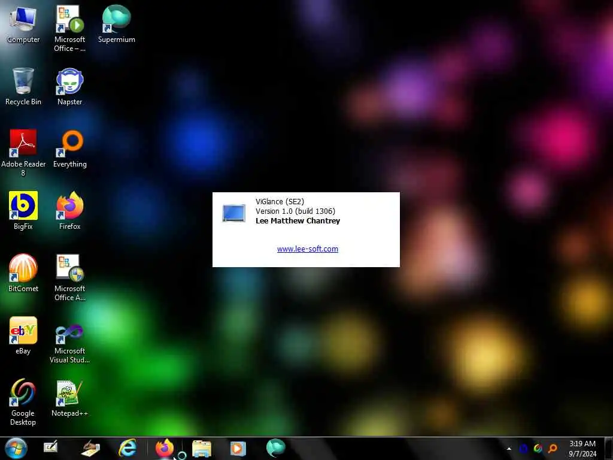Screen dimensions: 613x460
Task: Launch Windows Media Player from taskbar
Action: click(x=238, y=448)
